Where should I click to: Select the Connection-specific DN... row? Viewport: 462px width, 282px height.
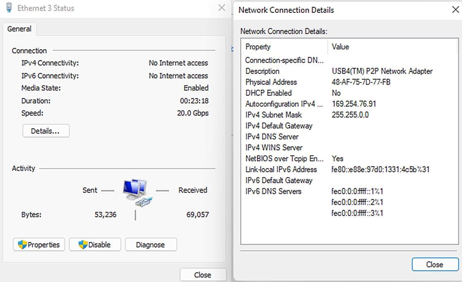pyautogui.click(x=349, y=60)
